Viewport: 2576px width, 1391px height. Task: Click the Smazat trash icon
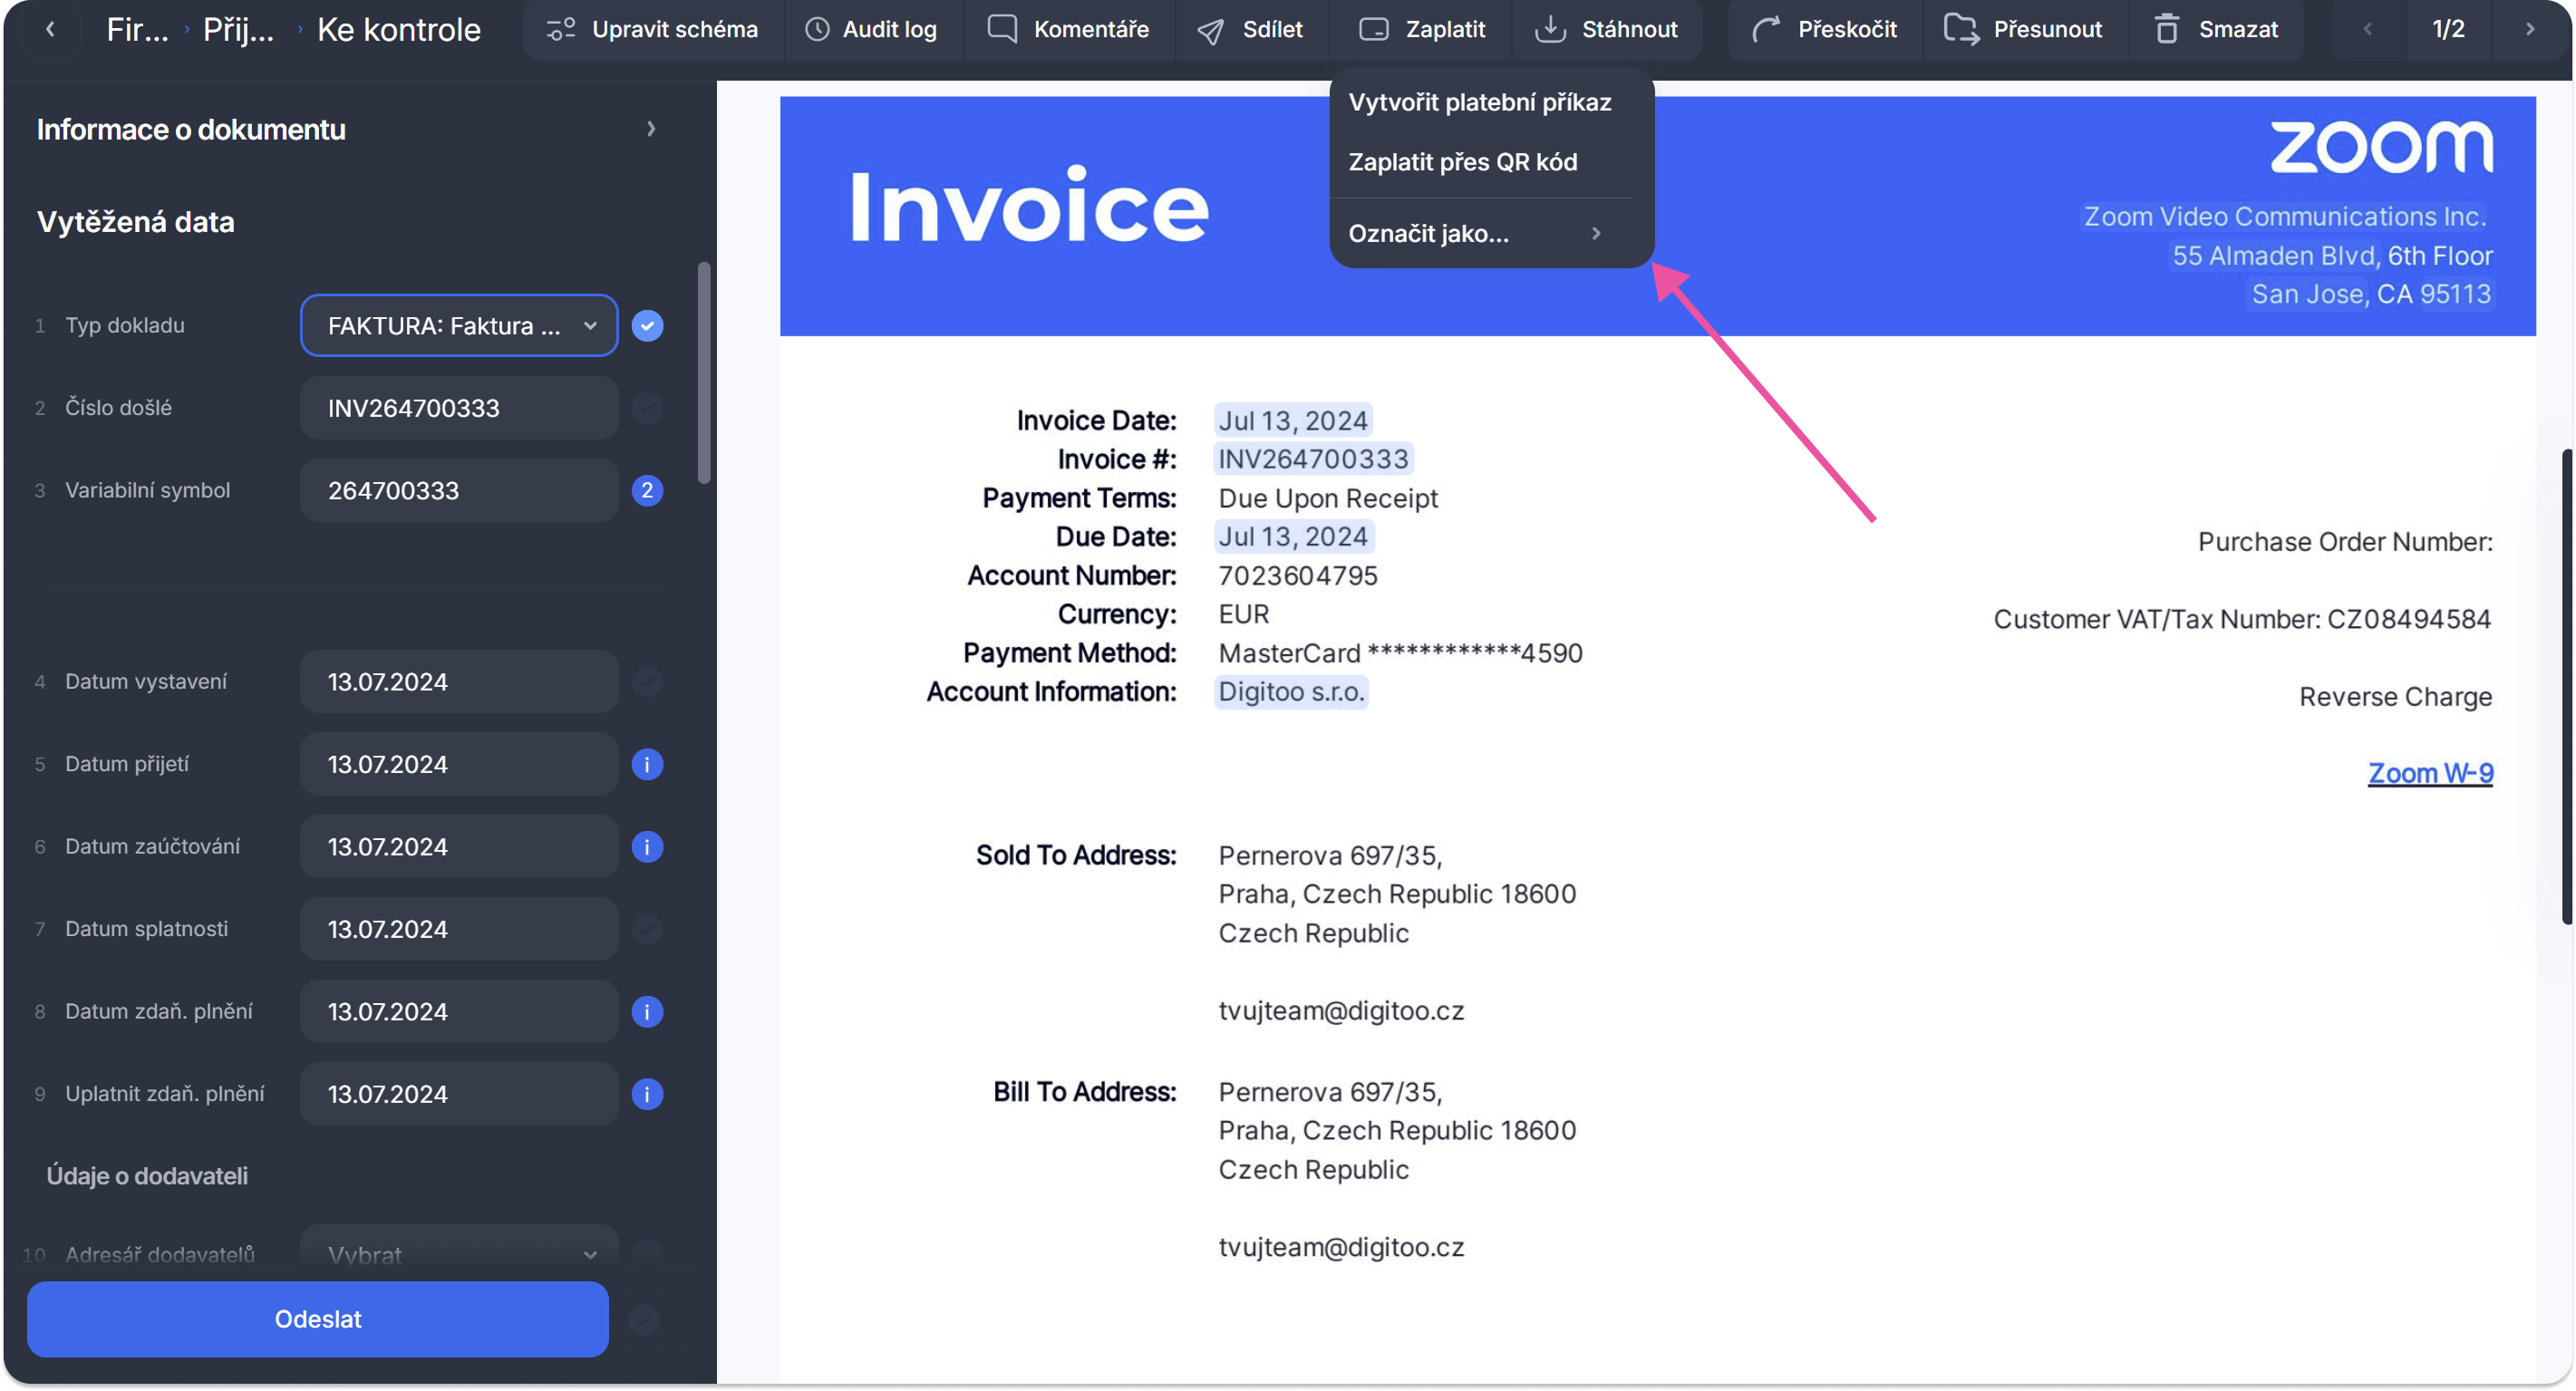[x=2166, y=29]
